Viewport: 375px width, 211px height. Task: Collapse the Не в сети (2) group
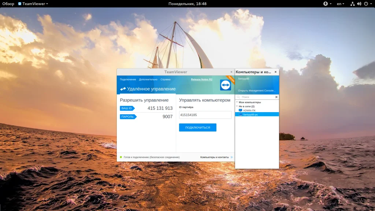point(237,106)
